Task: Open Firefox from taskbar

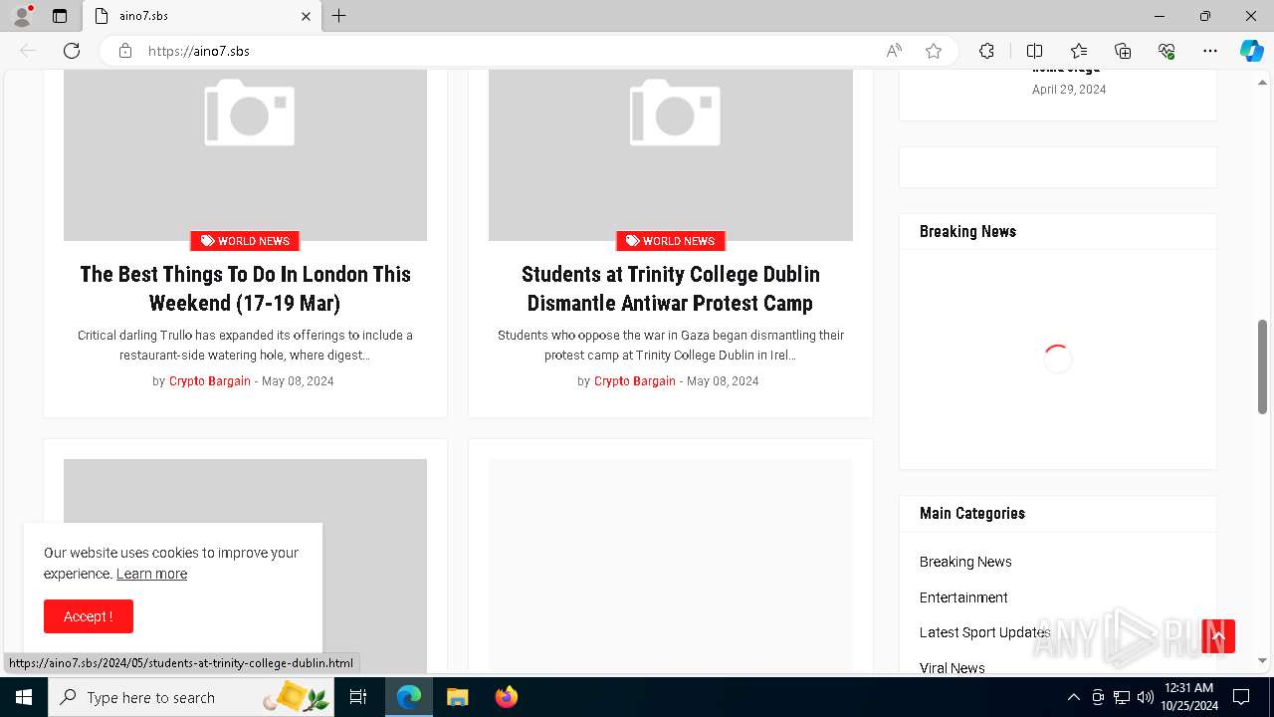Action: (507, 697)
